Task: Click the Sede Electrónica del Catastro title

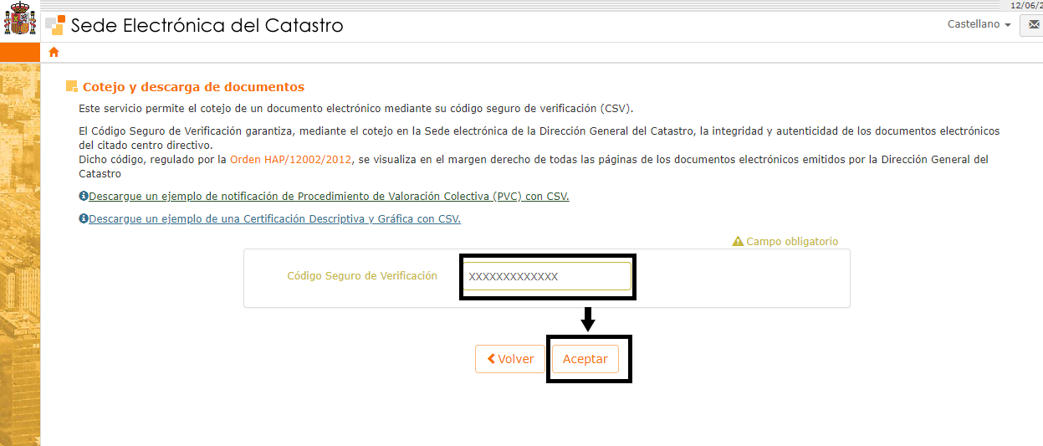Action: point(207,25)
